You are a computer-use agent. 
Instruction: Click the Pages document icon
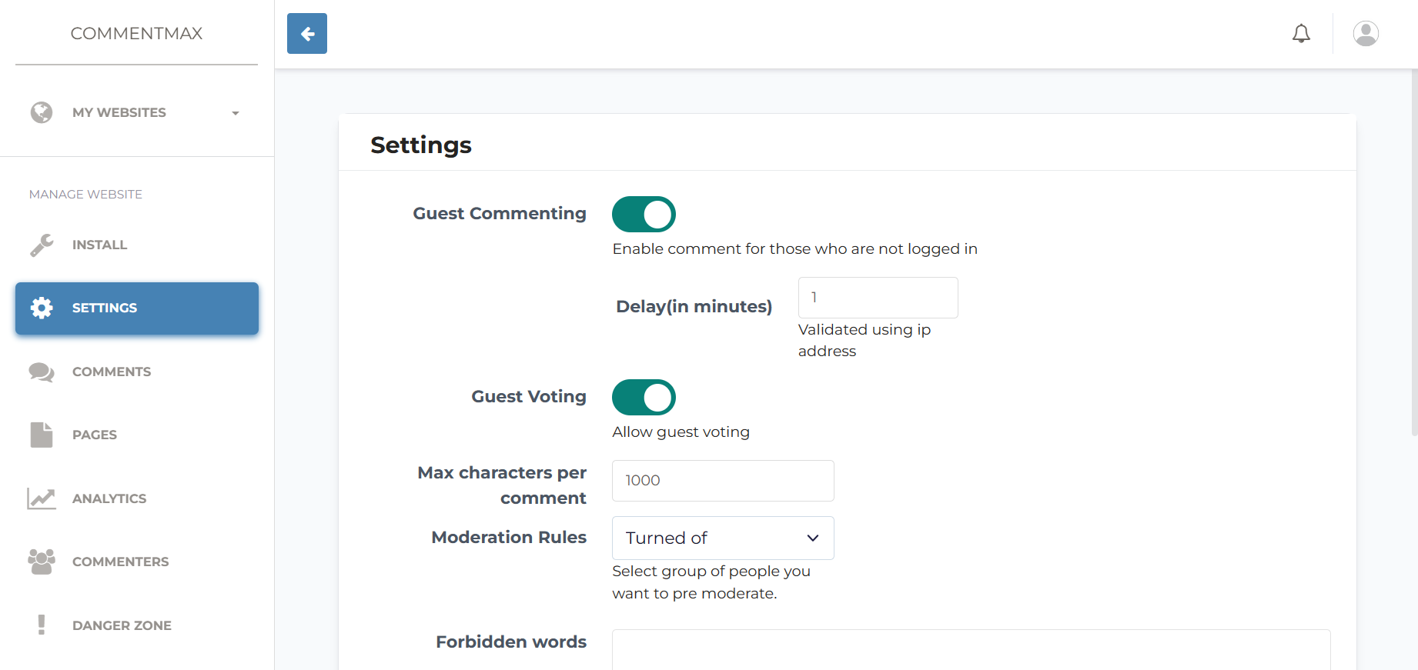click(x=42, y=435)
